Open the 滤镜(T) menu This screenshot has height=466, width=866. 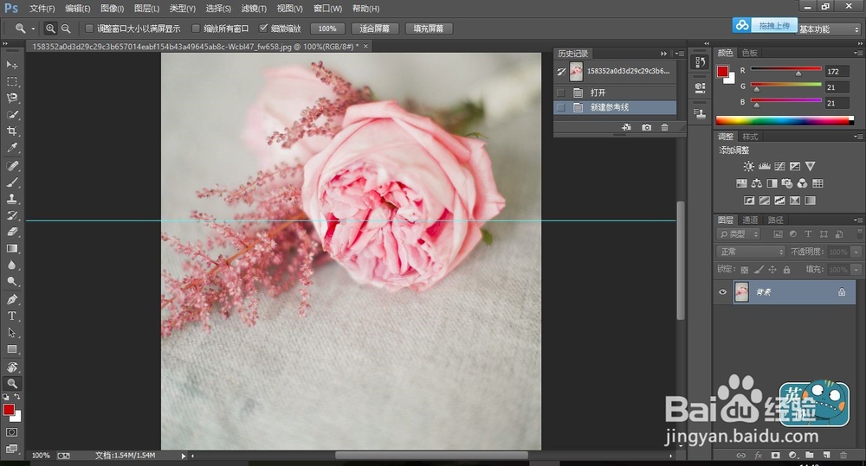254,9
